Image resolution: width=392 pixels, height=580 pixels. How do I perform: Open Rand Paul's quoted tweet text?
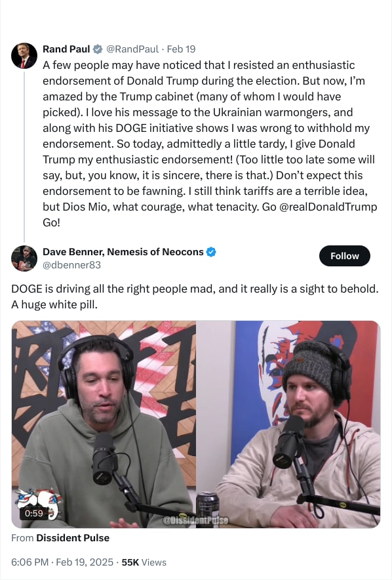point(210,144)
